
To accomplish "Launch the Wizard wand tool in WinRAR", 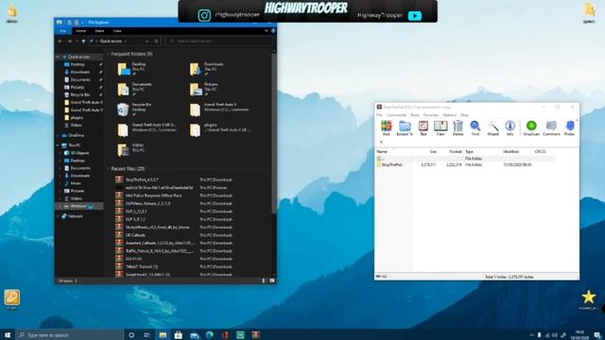I will point(493,128).
